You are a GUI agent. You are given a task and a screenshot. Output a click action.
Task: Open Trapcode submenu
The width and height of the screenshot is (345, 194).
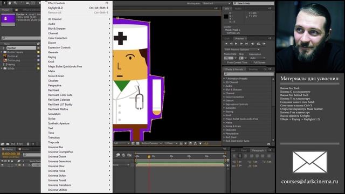pos(77,142)
